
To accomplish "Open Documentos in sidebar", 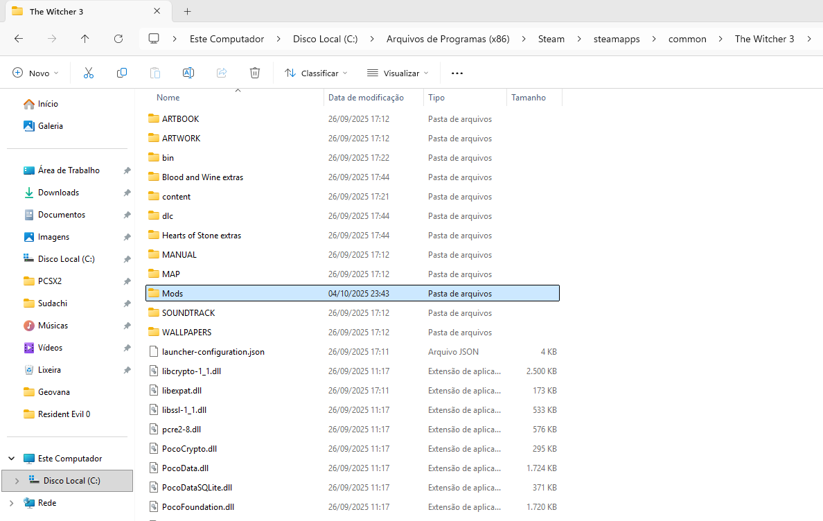I will [55, 215].
